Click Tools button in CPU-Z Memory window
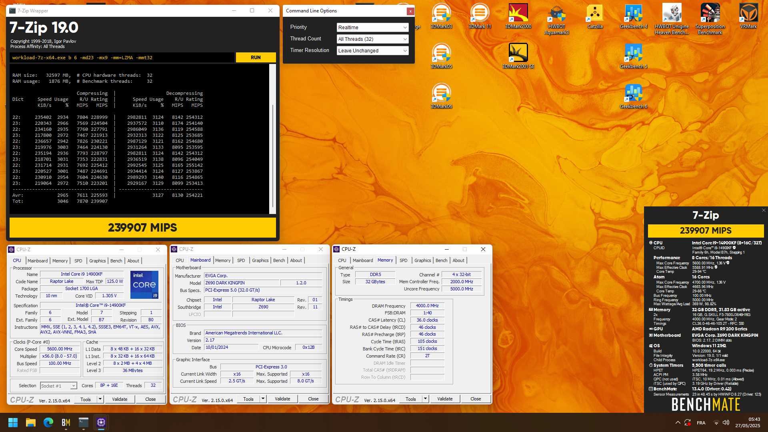Screen dimensions: 768x432 click(411, 399)
